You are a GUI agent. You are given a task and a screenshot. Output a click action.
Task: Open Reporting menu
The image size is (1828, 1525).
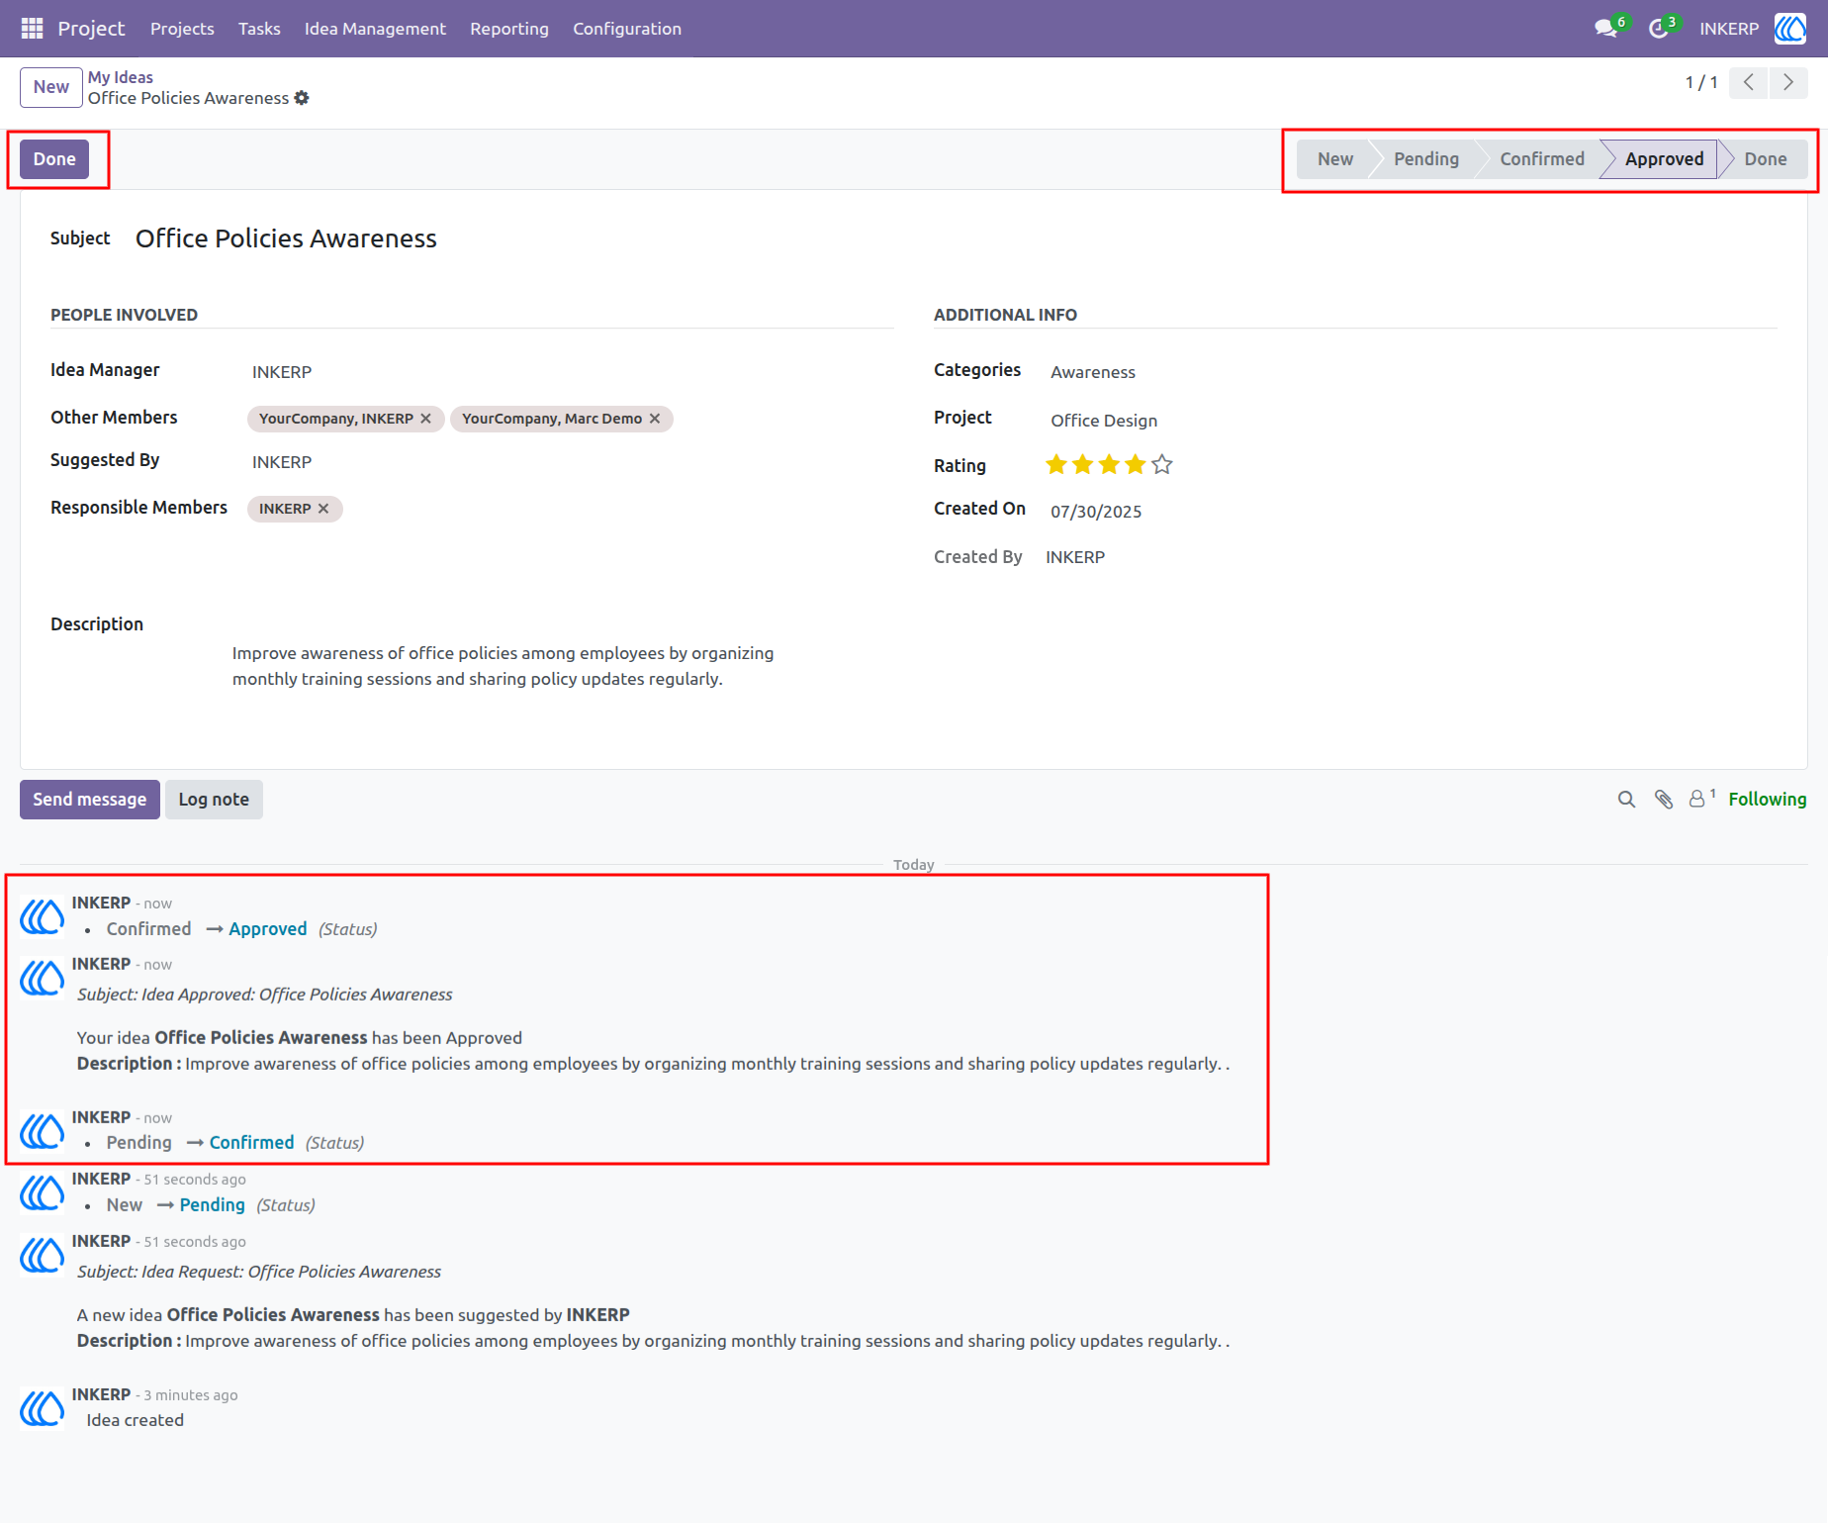pos(509,29)
